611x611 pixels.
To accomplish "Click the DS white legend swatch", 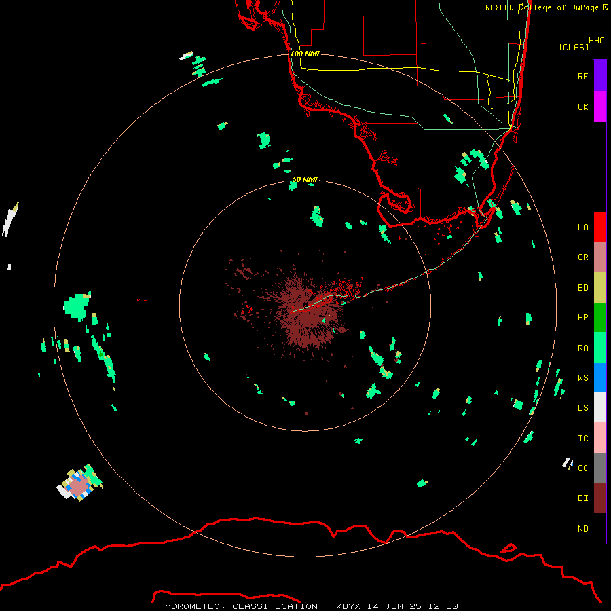I will pos(599,407).
